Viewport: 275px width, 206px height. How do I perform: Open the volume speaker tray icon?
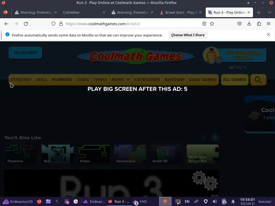click(215, 202)
